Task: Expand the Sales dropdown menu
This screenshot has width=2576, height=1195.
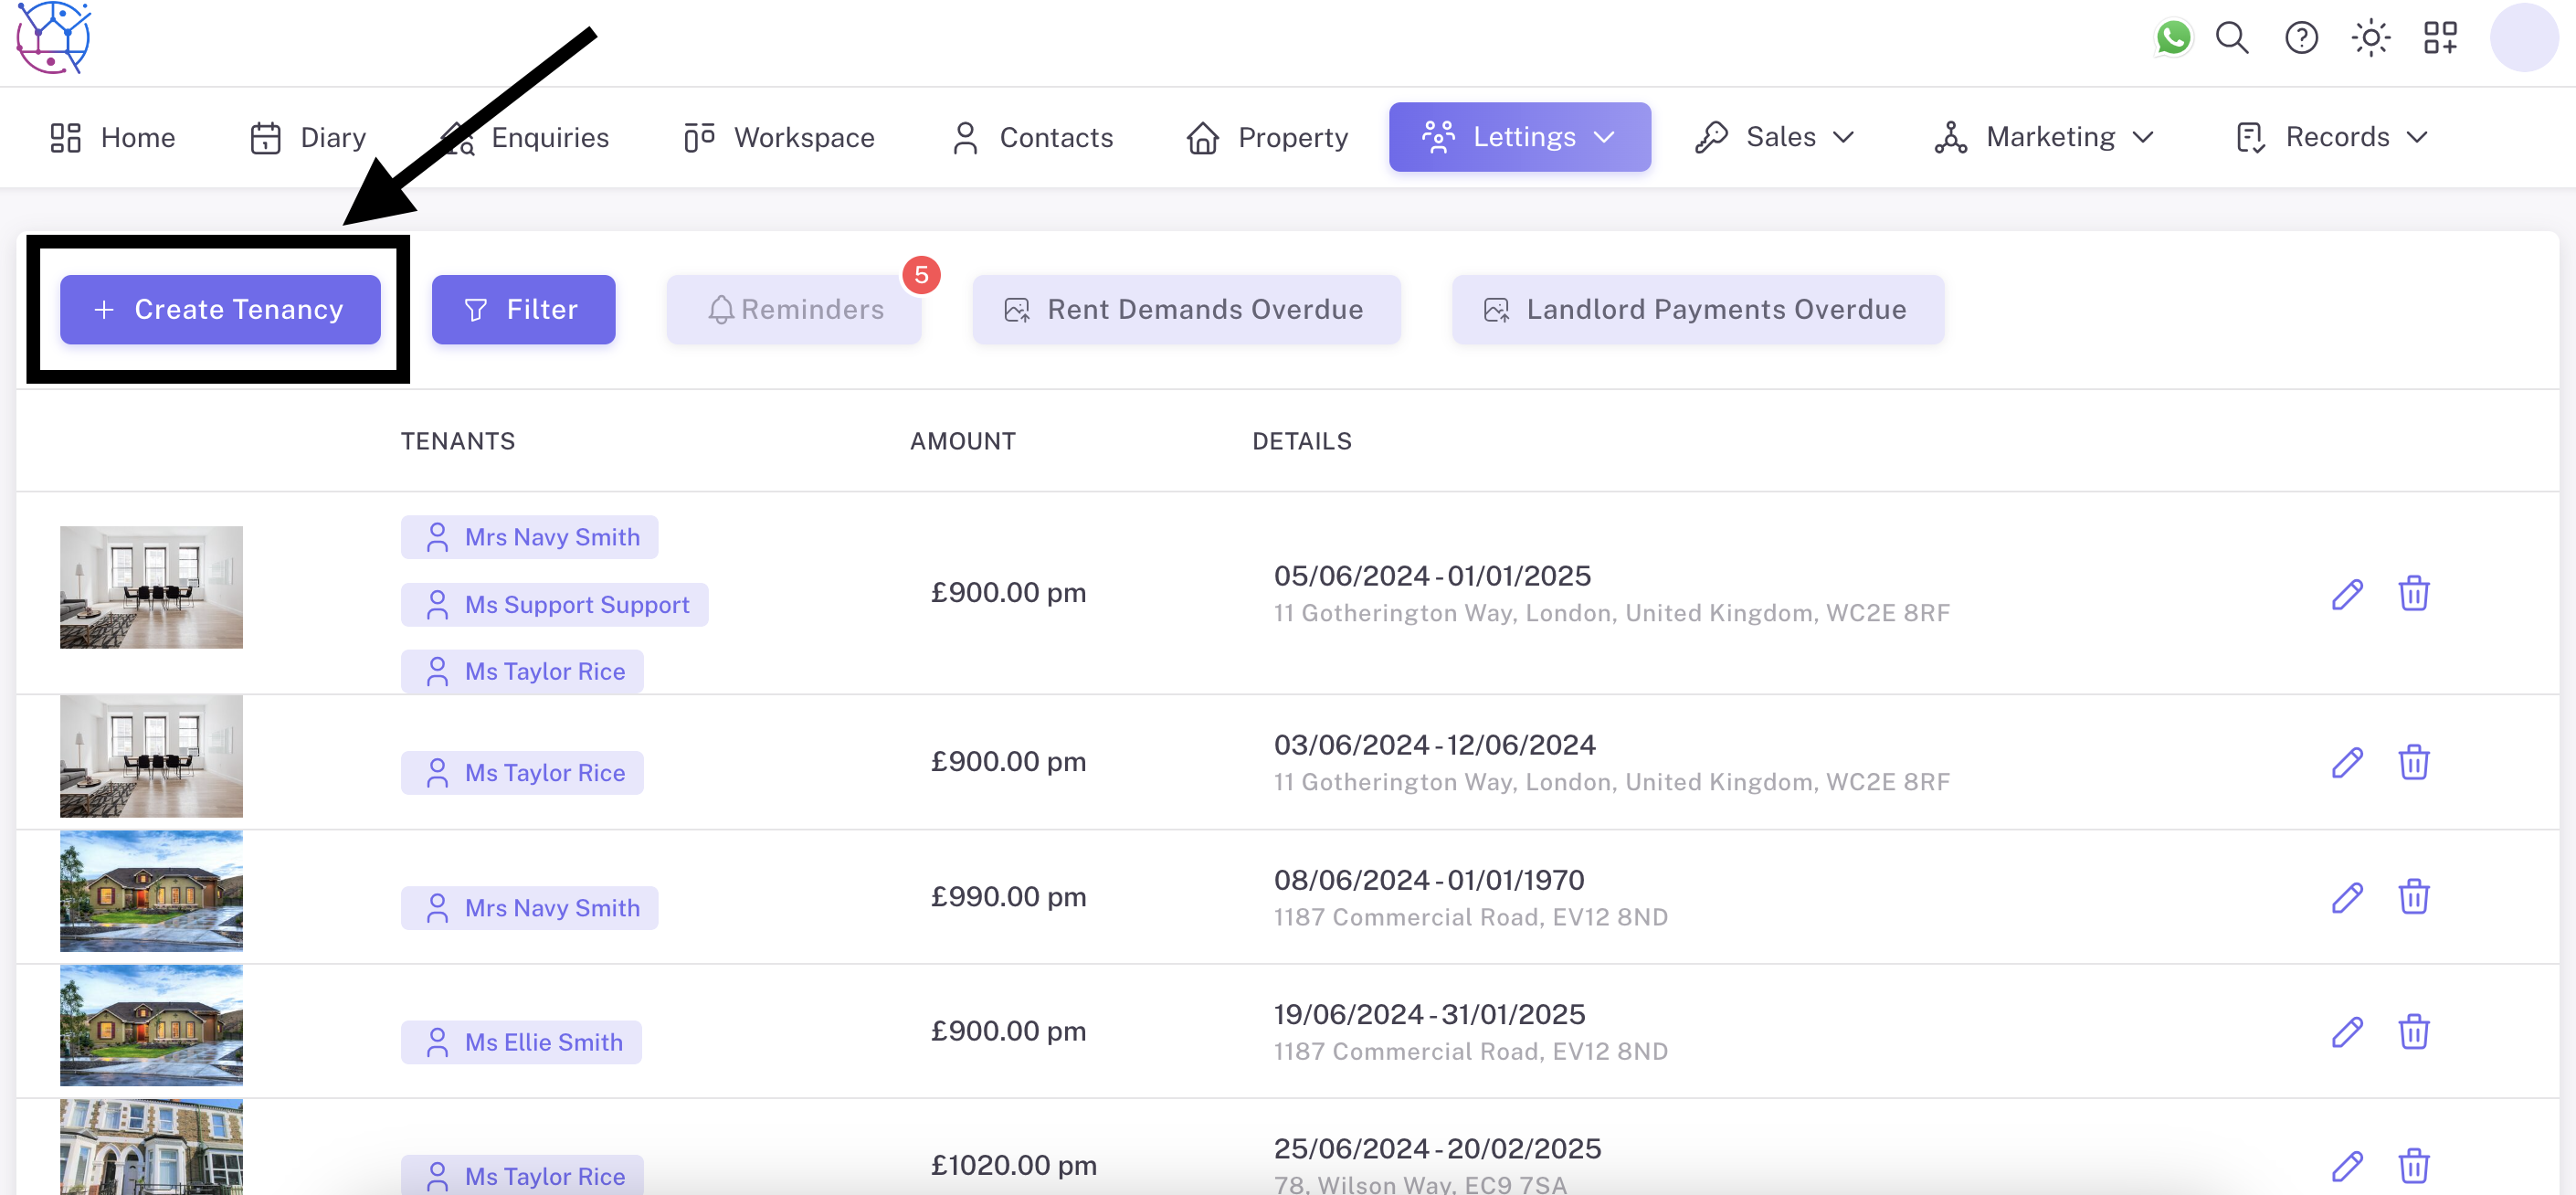Action: [1775, 137]
